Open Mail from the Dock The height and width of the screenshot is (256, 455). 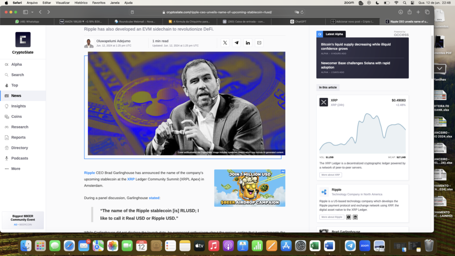pos(84,246)
